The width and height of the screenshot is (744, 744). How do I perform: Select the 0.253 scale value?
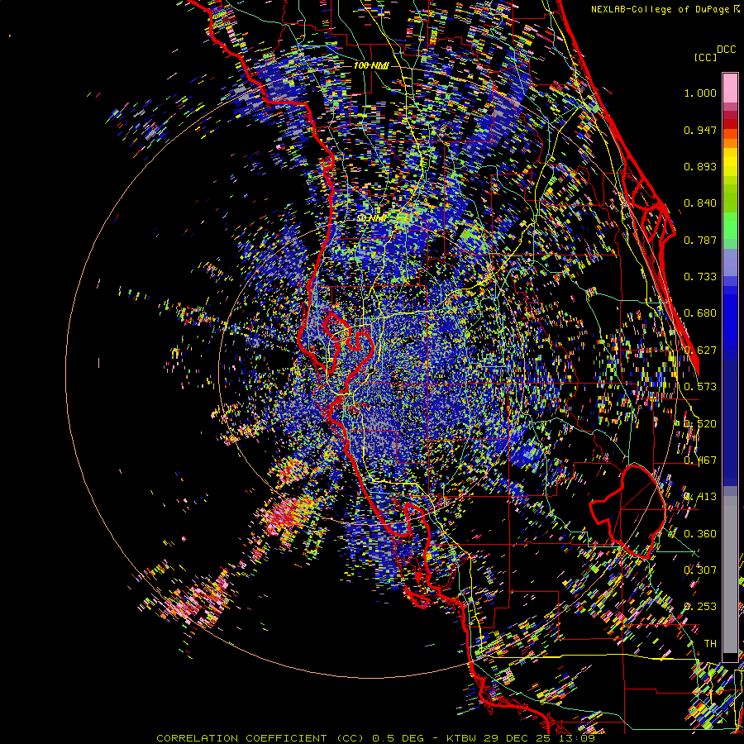pos(700,607)
